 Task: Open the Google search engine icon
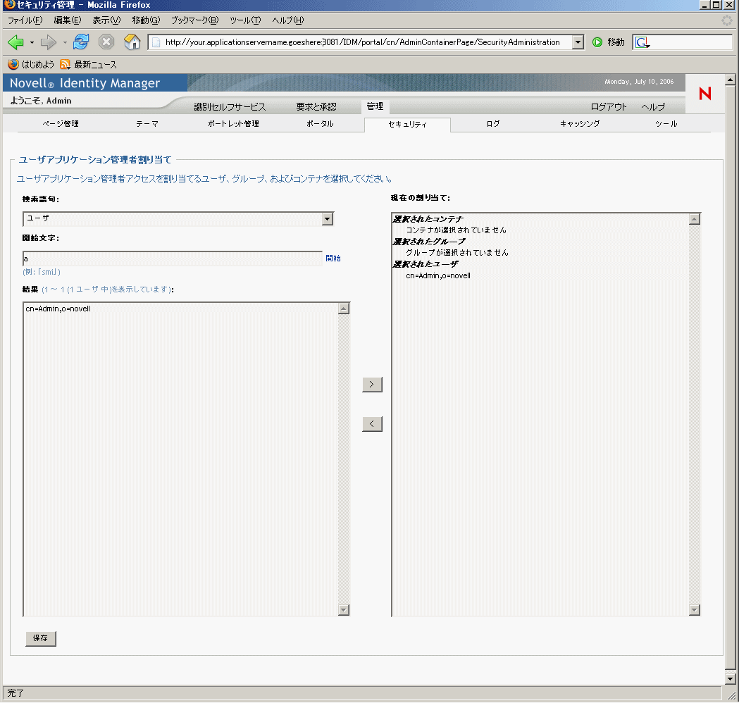[x=643, y=42]
